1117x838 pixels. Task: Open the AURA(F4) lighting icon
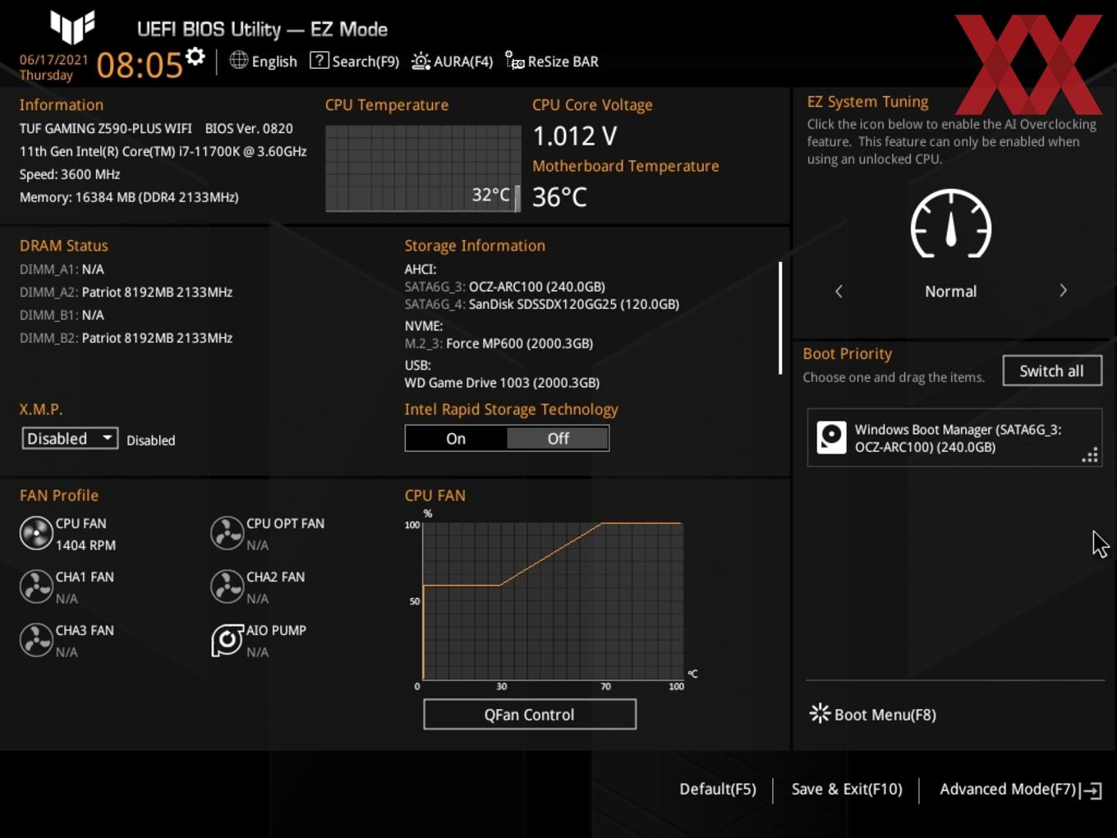(421, 61)
